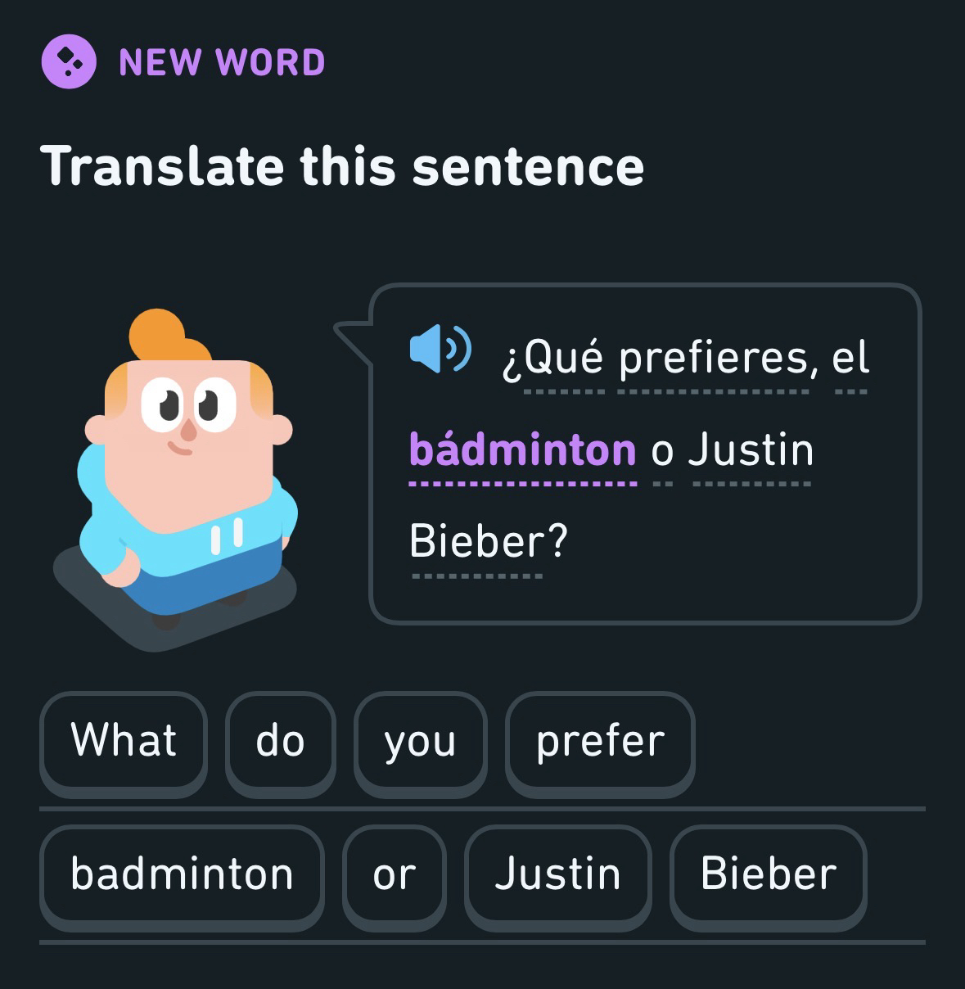
Task: Choose the "Justin" word bank tile
Action: tap(557, 874)
